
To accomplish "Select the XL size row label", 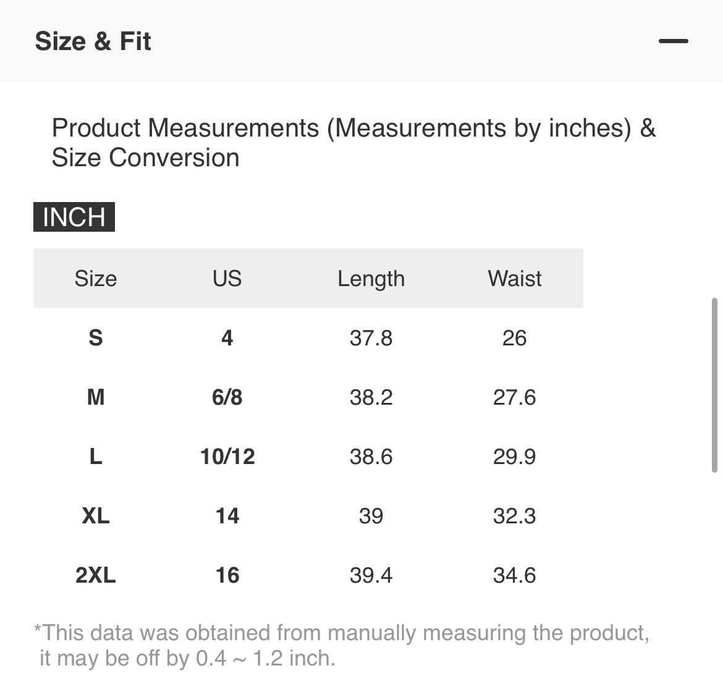I will (96, 516).
